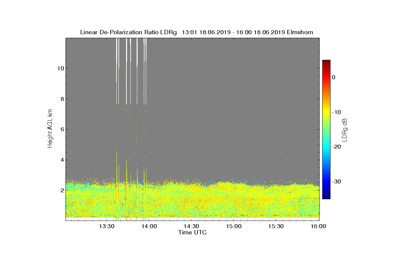Click the dark red top of colorbar
The image size is (395, 263).
(326, 62)
